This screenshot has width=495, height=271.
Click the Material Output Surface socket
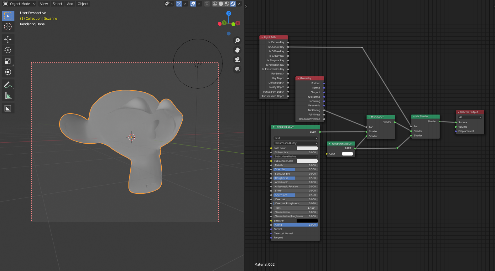coord(456,122)
